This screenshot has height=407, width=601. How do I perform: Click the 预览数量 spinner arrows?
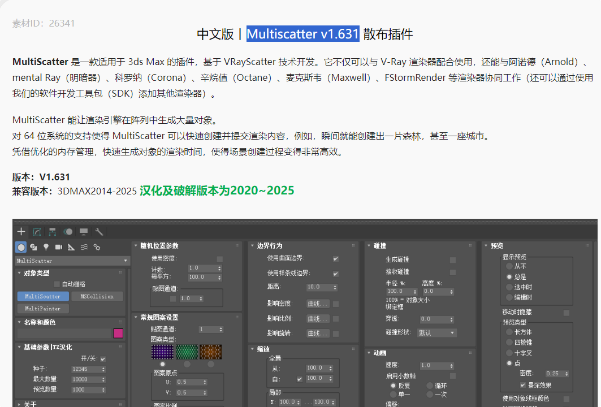tap(103, 389)
